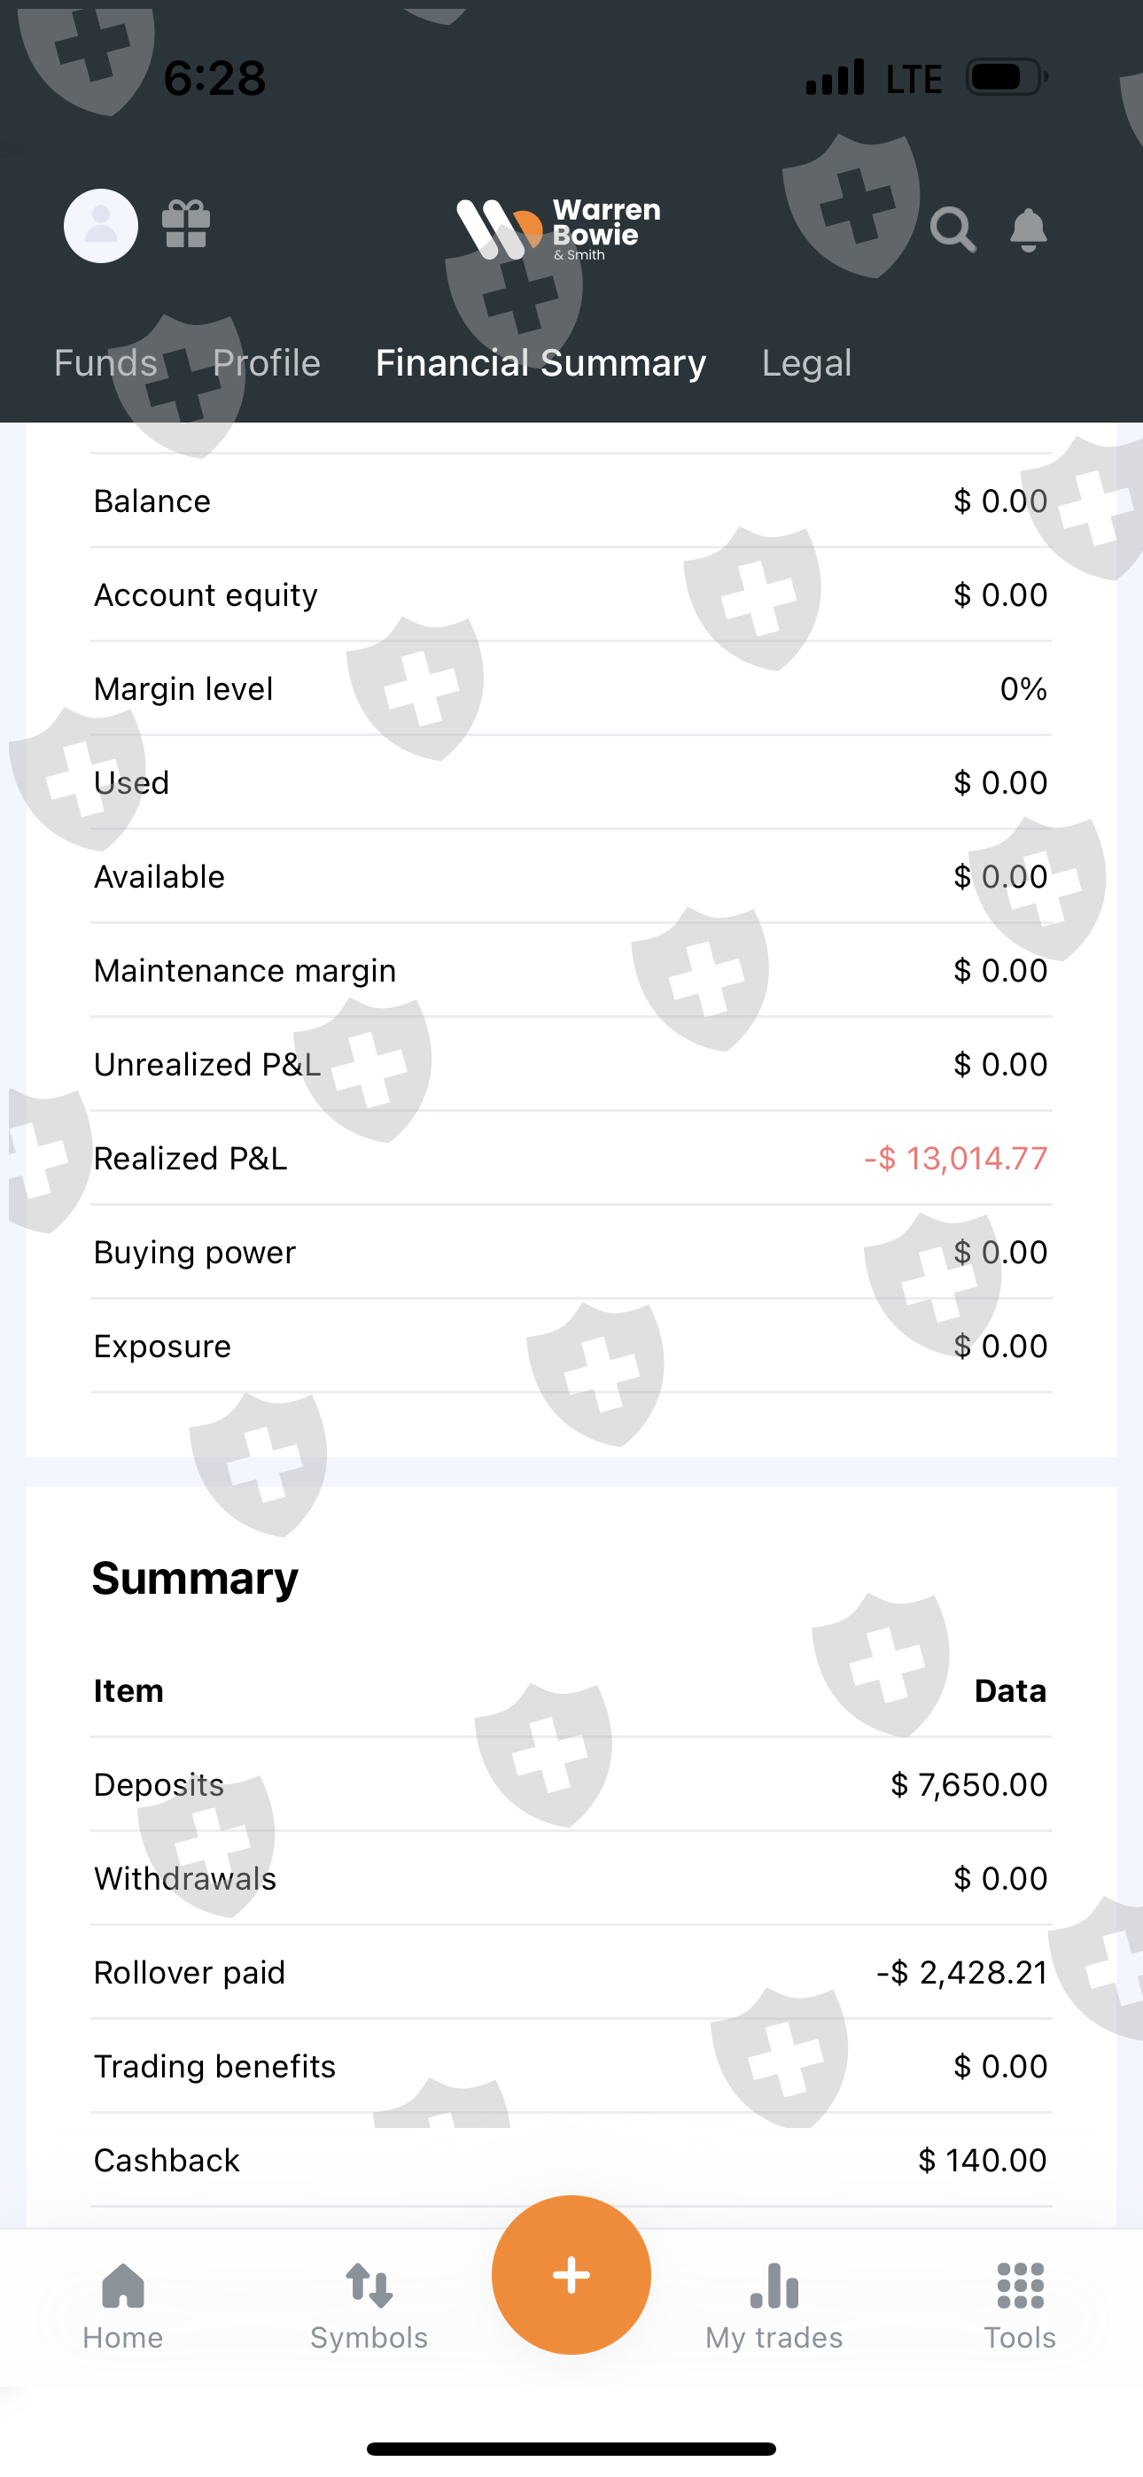
Task: Tap the Balance row
Action: pyautogui.click(x=571, y=501)
